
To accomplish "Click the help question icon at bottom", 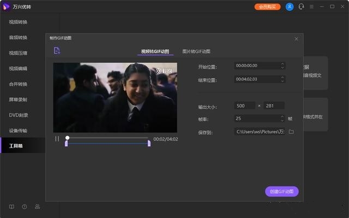I will [x=25, y=207].
